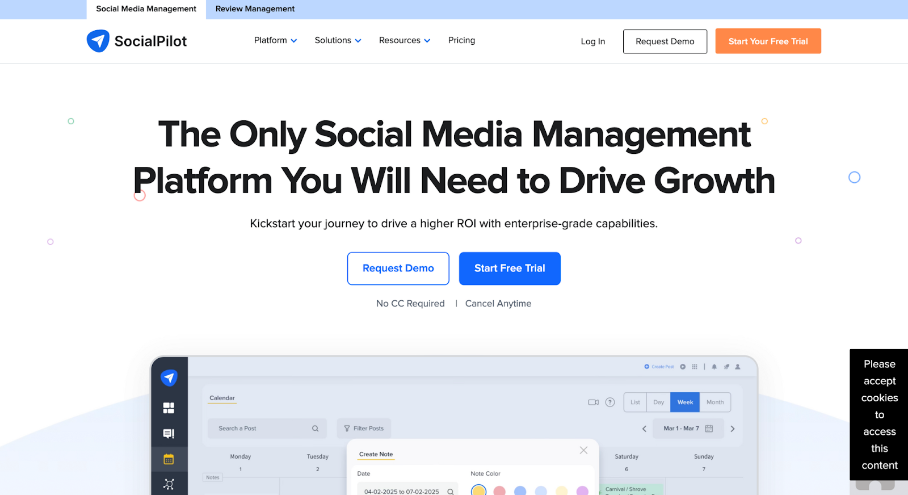Click the network nodes icon in the sidebar
Image resolution: width=908 pixels, height=495 pixels.
coord(169,484)
